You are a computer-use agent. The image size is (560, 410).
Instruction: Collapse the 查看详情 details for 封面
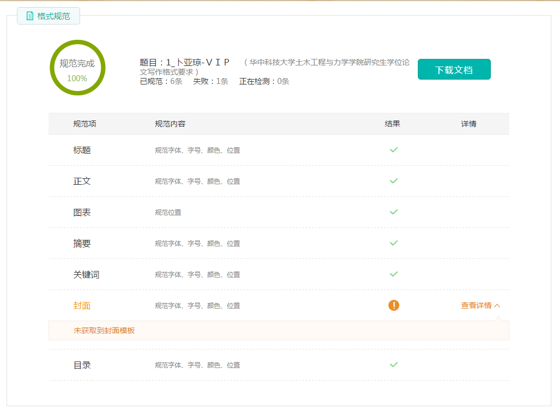(480, 305)
